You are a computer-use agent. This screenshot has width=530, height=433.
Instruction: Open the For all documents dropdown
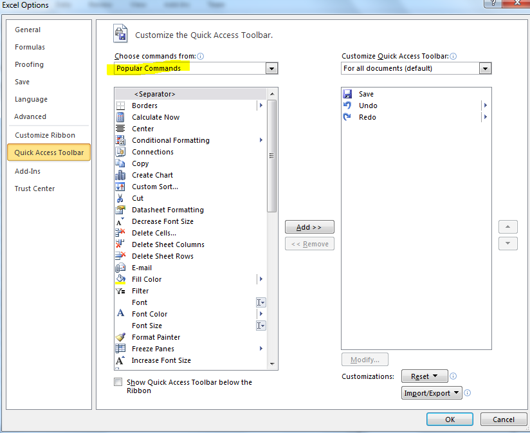tap(485, 68)
